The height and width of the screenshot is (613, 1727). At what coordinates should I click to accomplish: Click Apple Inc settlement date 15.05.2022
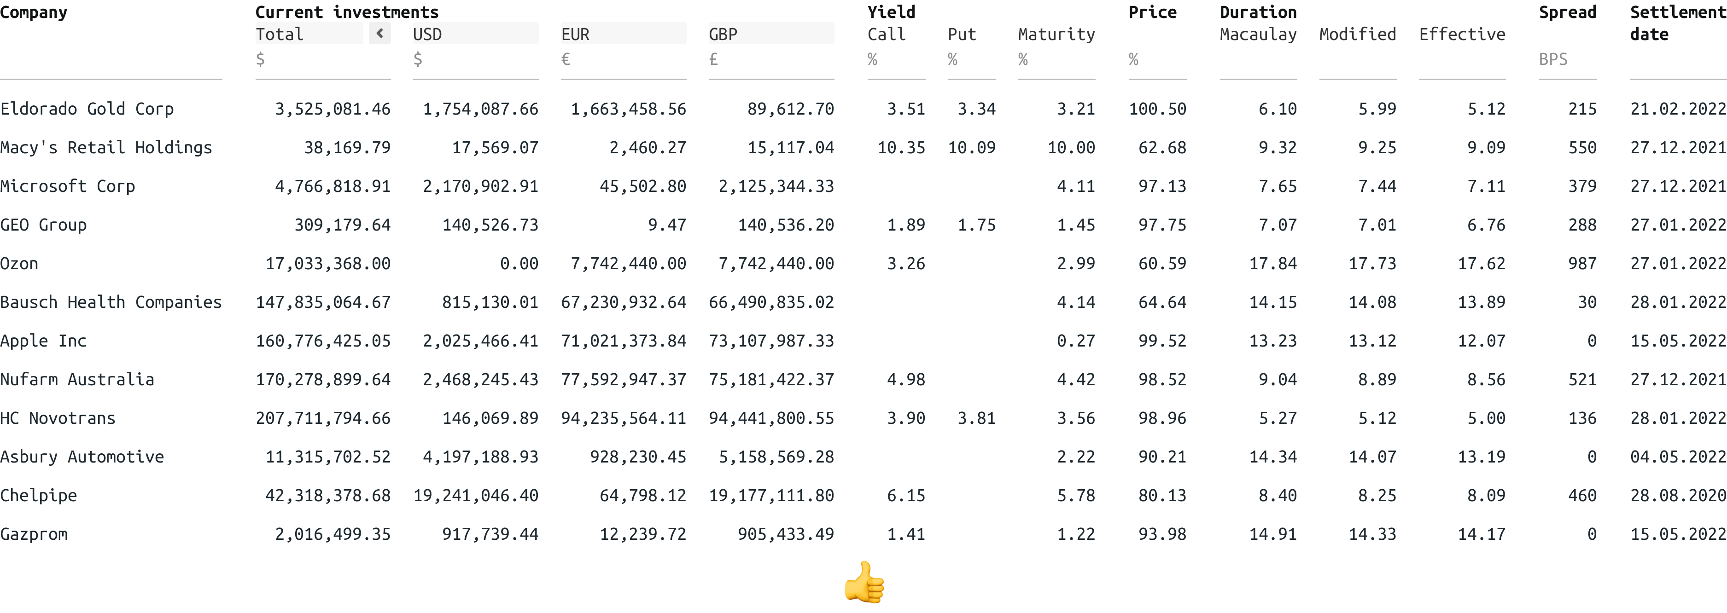point(1678,341)
